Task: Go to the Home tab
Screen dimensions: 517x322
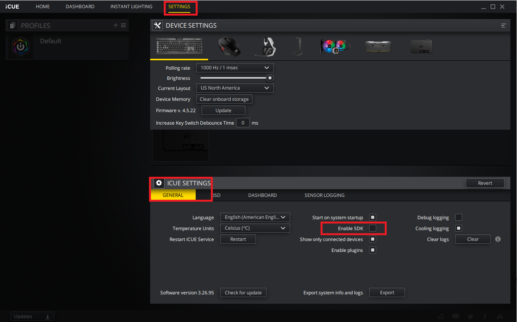Action: [43, 7]
